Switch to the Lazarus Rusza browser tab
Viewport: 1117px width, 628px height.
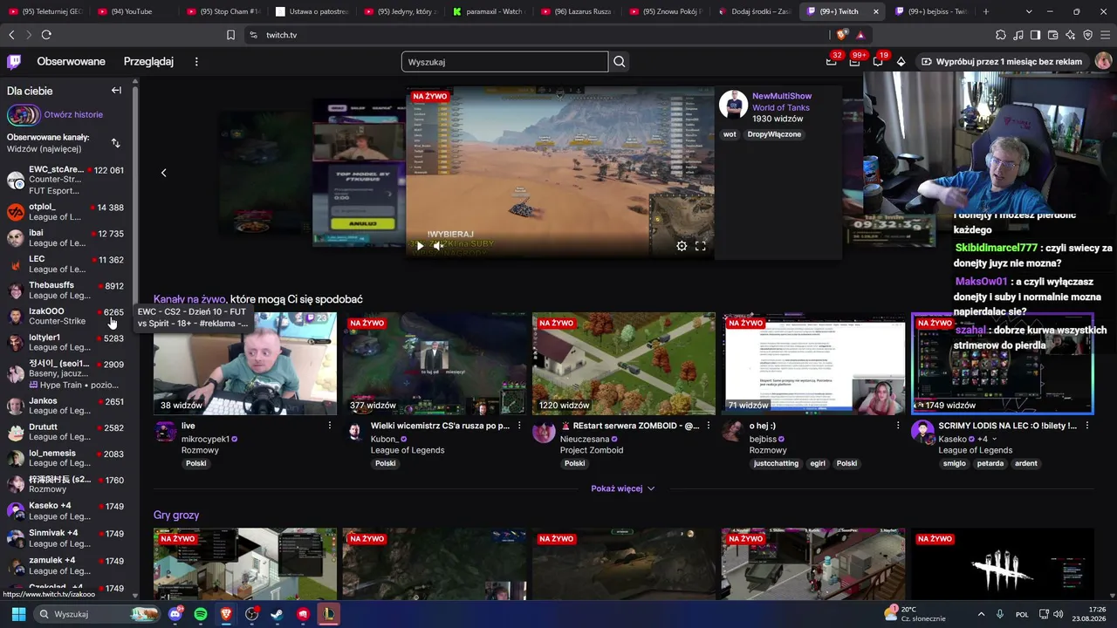[577, 11]
